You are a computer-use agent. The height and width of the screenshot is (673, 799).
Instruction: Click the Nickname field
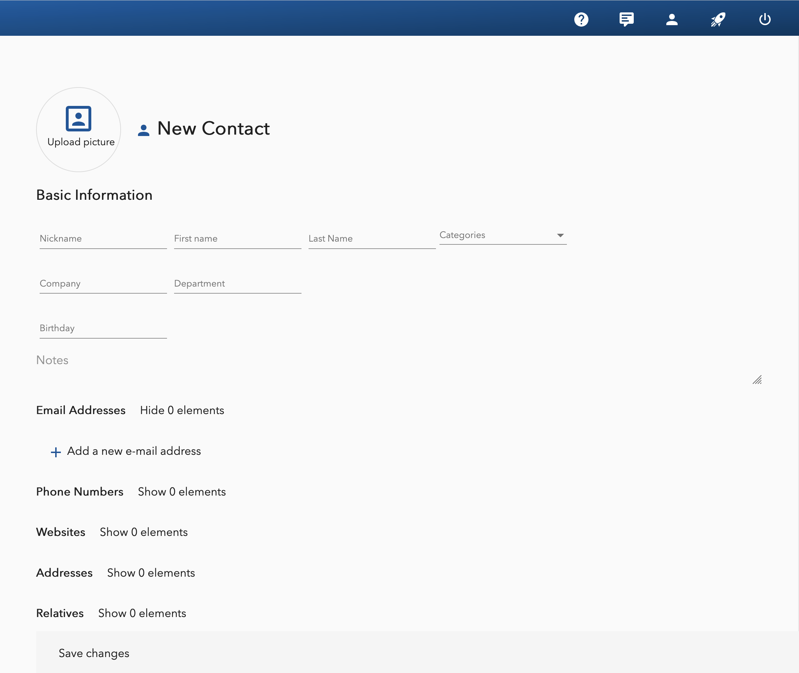(103, 239)
